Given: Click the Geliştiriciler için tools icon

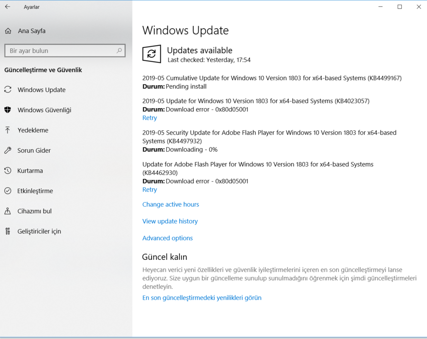Looking at the screenshot, I should pyautogui.click(x=8, y=231).
